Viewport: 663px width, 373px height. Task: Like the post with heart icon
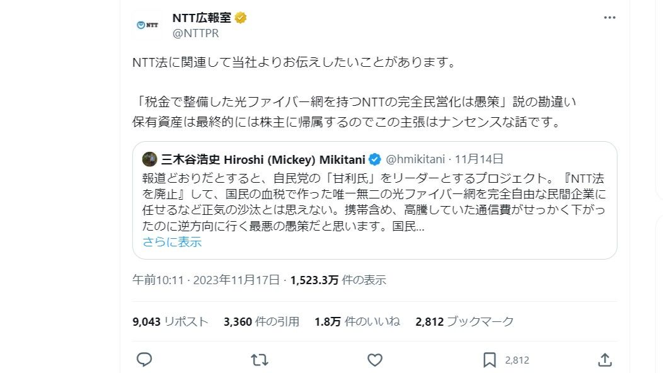click(375, 359)
